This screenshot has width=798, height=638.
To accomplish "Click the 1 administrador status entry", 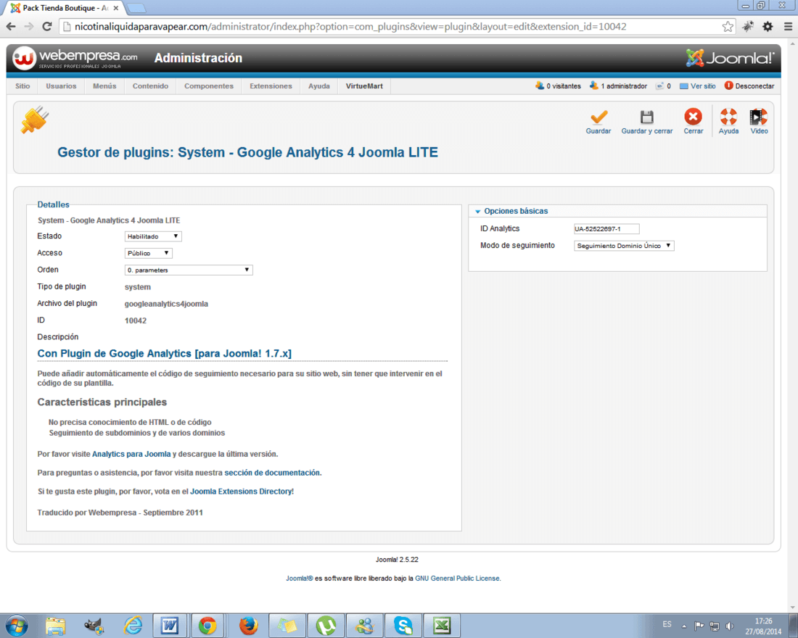I will pos(618,86).
